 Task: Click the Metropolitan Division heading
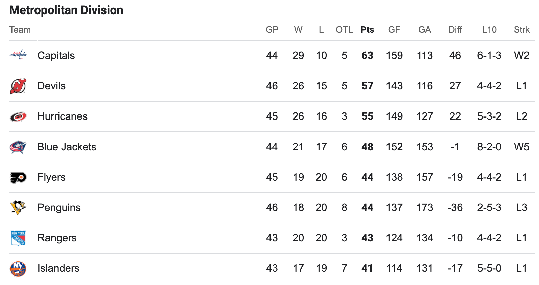coord(66,10)
